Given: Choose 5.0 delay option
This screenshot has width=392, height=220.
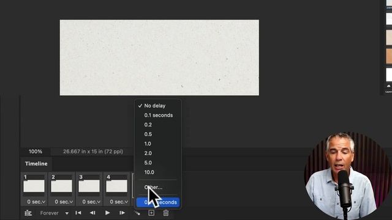Looking at the screenshot, I should tap(158, 163).
